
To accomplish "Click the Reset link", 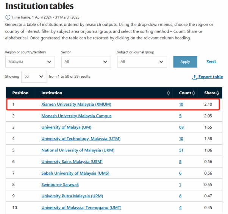I will [211, 61].
